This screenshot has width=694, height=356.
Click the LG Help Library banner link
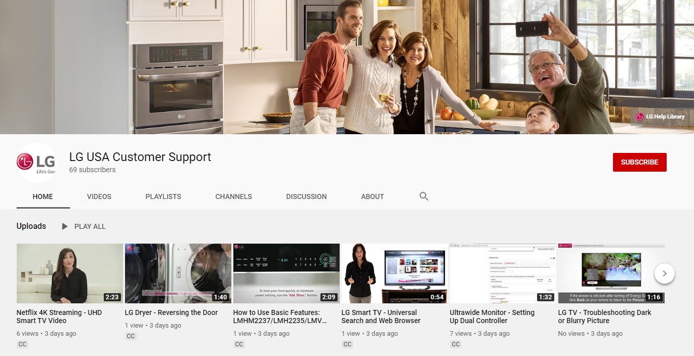click(x=660, y=116)
